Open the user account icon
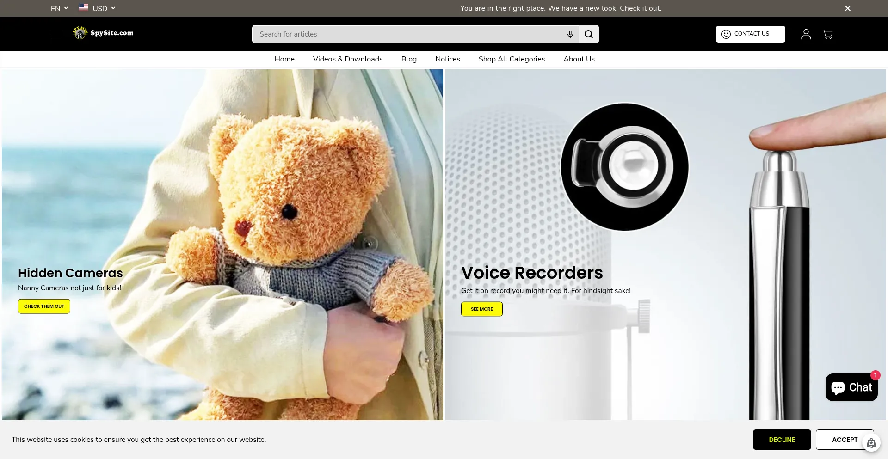Viewport: 888px width, 459px height. (x=806, y=34)
